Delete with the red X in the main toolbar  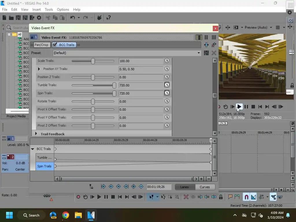pos(186,197)
